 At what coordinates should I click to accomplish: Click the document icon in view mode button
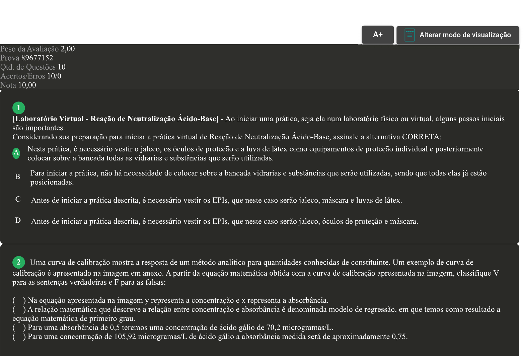(x=409, y=35)
